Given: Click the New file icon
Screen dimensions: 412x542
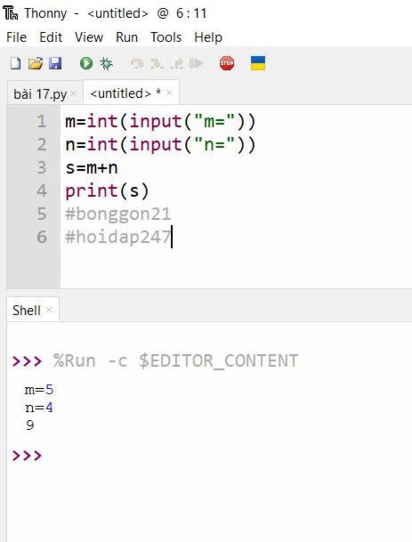Looking at the screenshot, I should (x=15, y=64).
